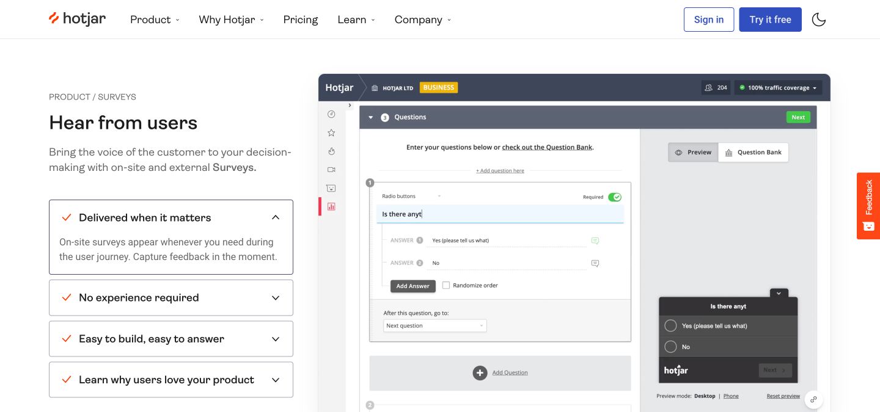Viewport: 880px width, 412px height.
Task: Click the Hotjar logo in header
Action: click(78, 19)
